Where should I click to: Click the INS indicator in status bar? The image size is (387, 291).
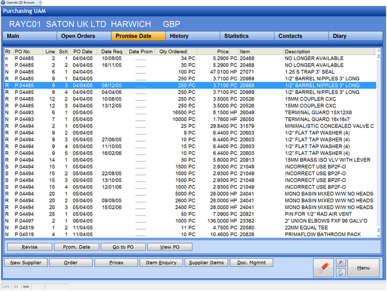click(x=16, y=287)
